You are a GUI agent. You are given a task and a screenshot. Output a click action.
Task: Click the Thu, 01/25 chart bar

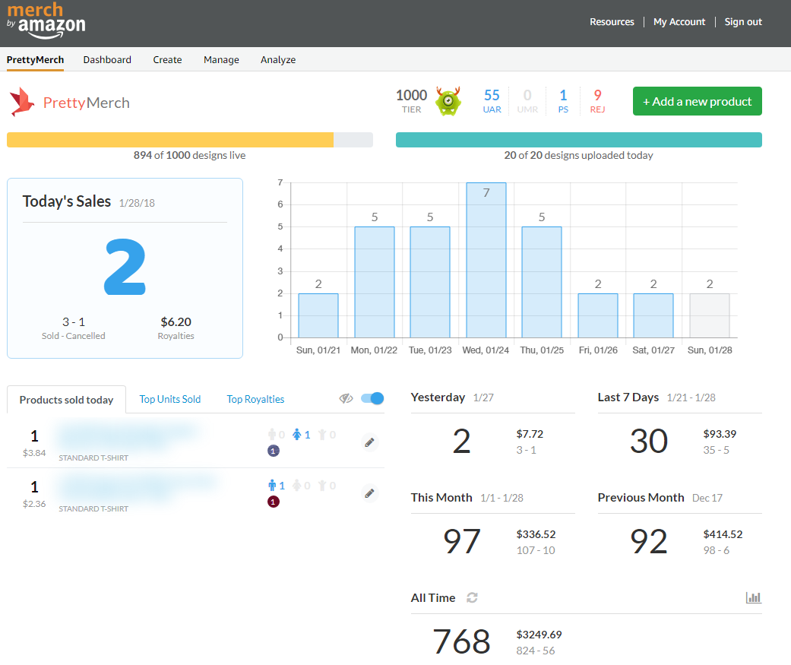[542, 282]
